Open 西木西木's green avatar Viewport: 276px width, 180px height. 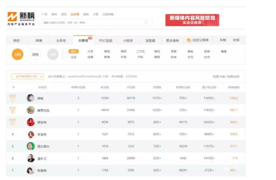click(30, 146)
